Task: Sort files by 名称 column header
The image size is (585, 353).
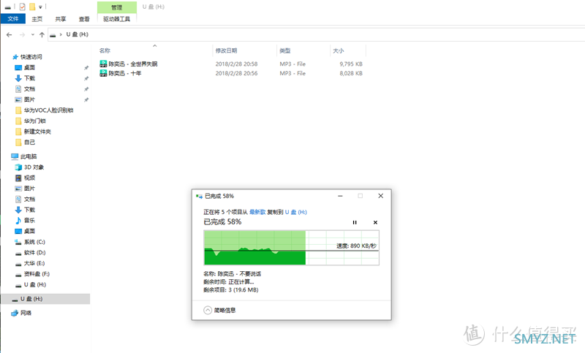Action: click(105, 50)
